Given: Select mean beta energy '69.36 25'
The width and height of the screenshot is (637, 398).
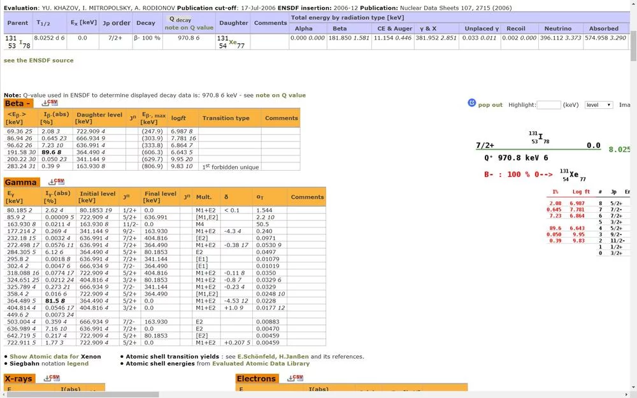Looking at the screenshot, I should tap(20, 132).
